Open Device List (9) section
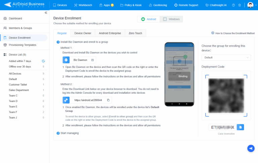Viewport: 258px width, 163px height. [x=17, y=55]
